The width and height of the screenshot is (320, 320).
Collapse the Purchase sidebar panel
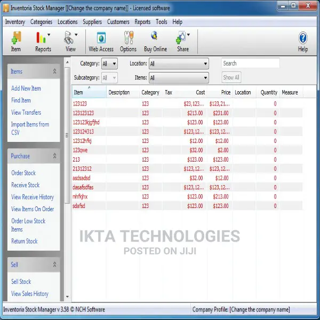pyautogui.click(x=54, y=156)
